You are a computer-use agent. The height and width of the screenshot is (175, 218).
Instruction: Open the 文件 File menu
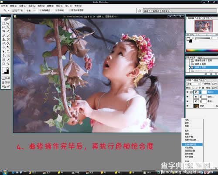[x=4, y=6]
